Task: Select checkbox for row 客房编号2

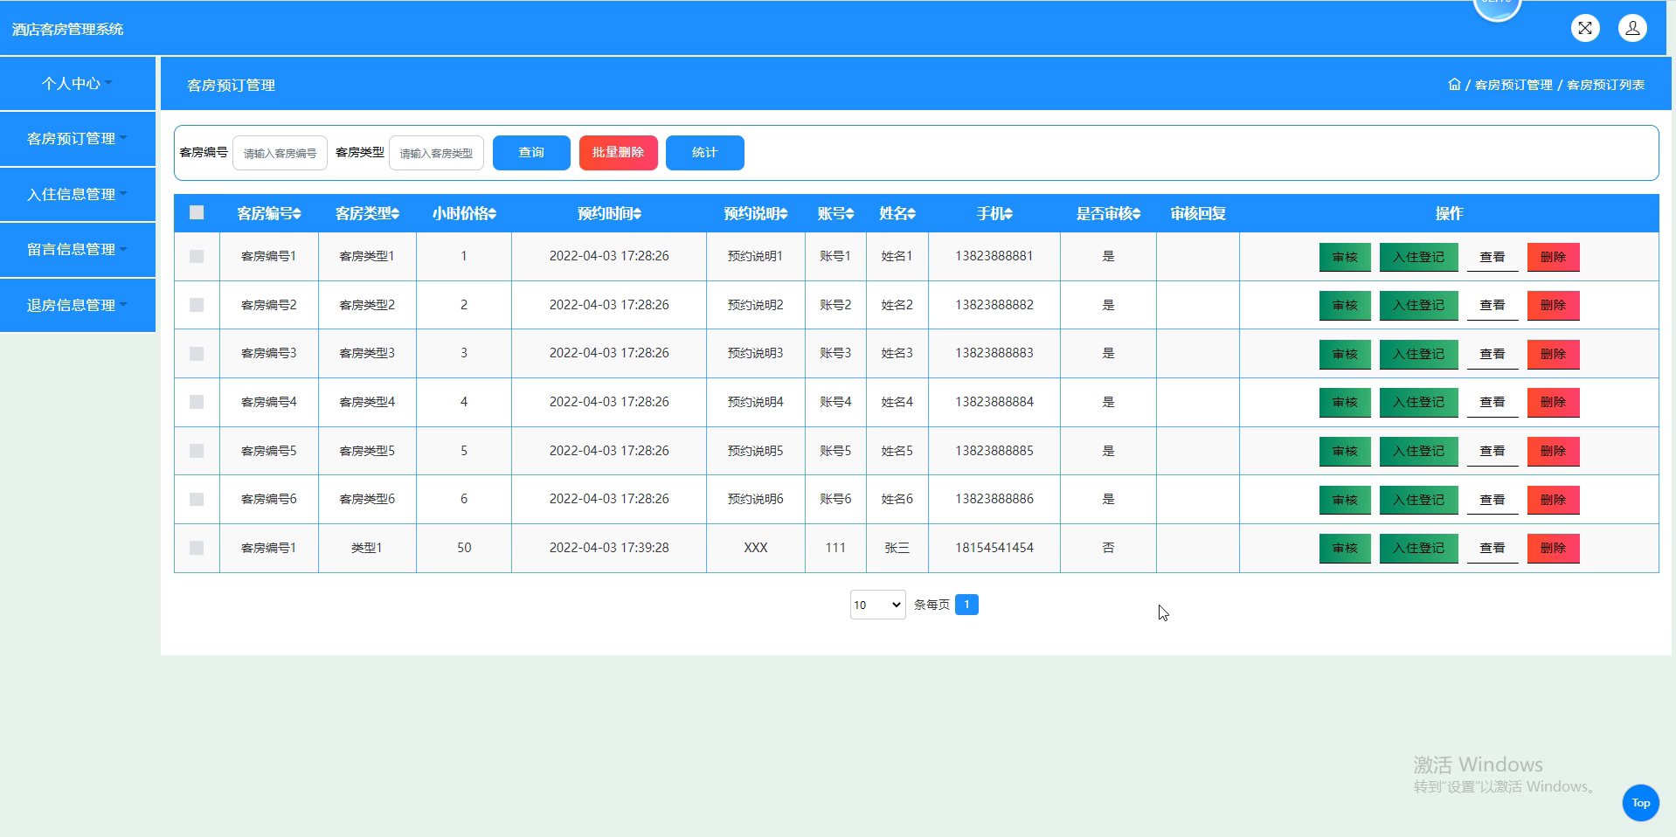Action: pyautogui.click(x=197, y=305)
